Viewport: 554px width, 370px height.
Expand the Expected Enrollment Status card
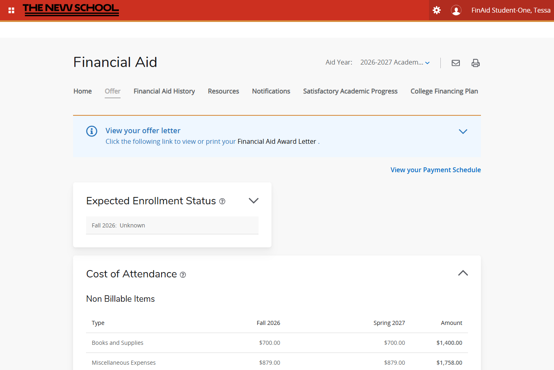[253, 201]
